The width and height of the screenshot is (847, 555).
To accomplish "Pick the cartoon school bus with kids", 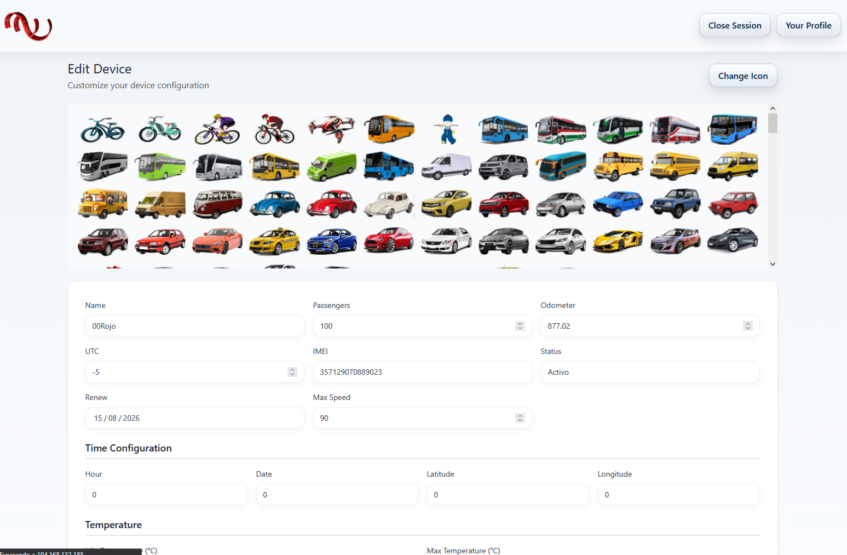I will coord(103,204).
